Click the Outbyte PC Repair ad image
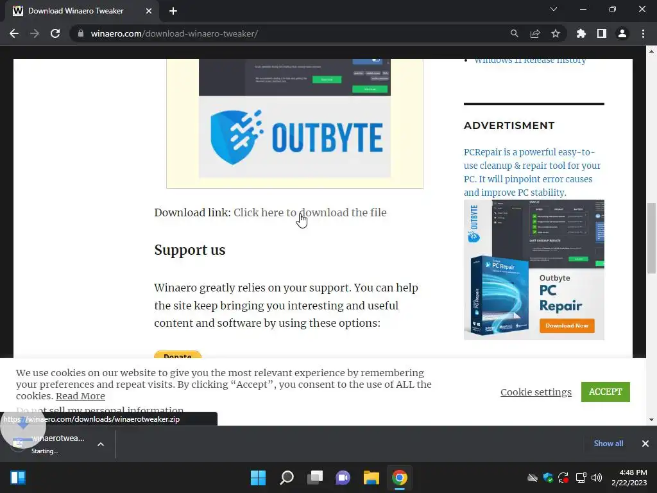Image resolution: width=657 pixels, height=493 pixels. [x=534, y=270]
